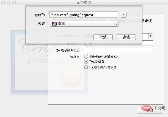168x117 pixels.
Task: Click the 存储为 filename text field
Action: click(84, 15)
